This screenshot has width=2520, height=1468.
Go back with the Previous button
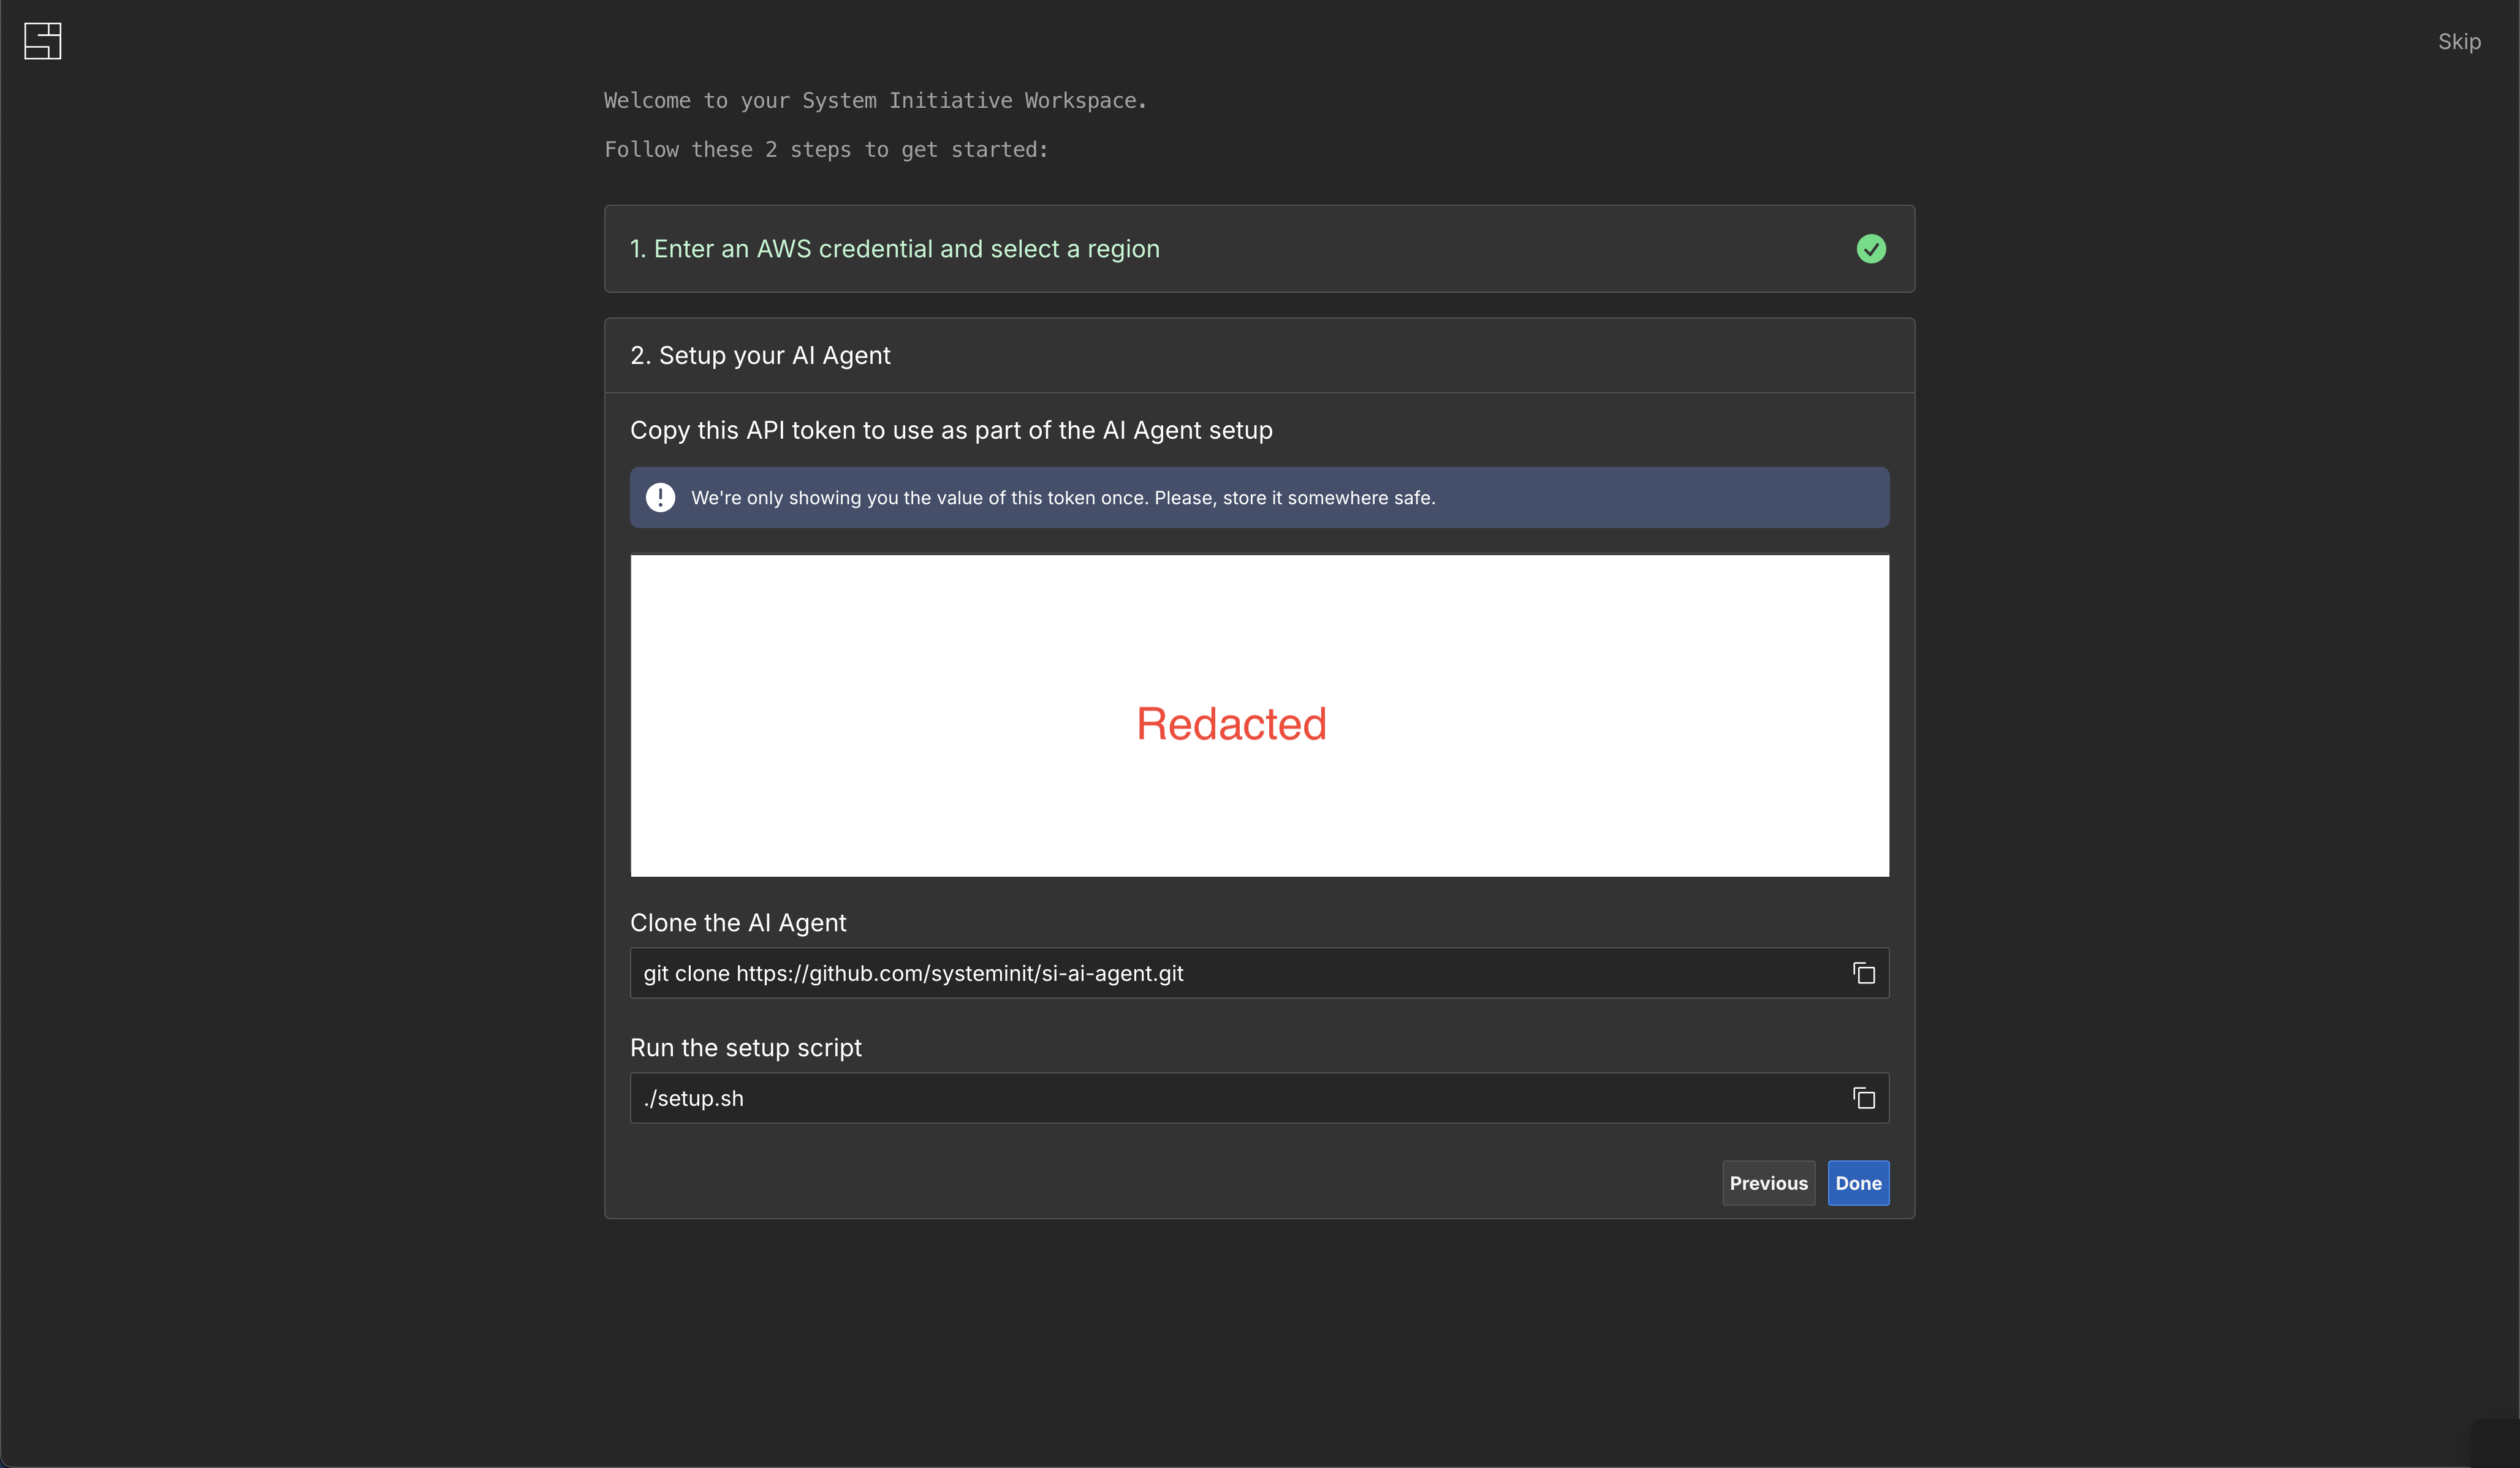(1768, 1183)
